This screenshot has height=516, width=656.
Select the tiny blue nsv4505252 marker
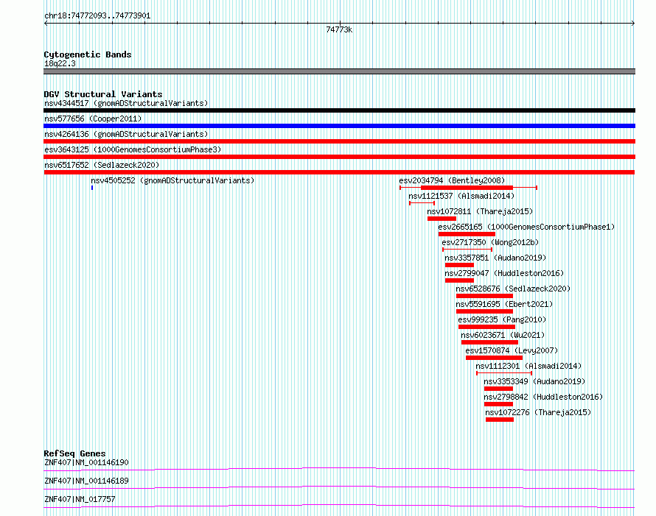[92, 188]
